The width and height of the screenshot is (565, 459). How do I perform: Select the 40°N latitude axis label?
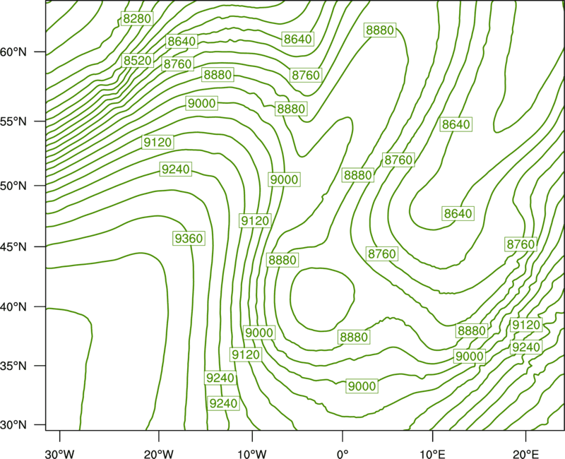(x=13, y=307)
